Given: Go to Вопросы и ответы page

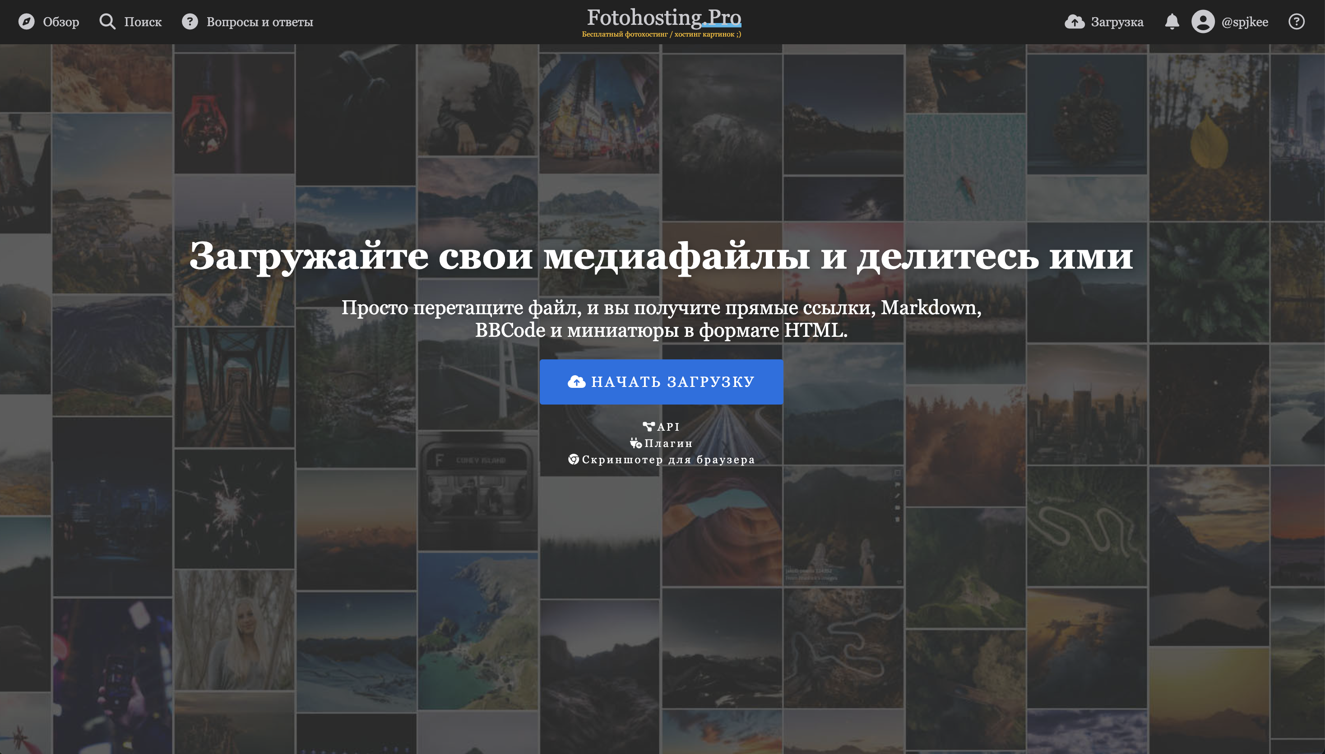Looking at the screenshot, I should pyautogui.click(x=260, y=22).
